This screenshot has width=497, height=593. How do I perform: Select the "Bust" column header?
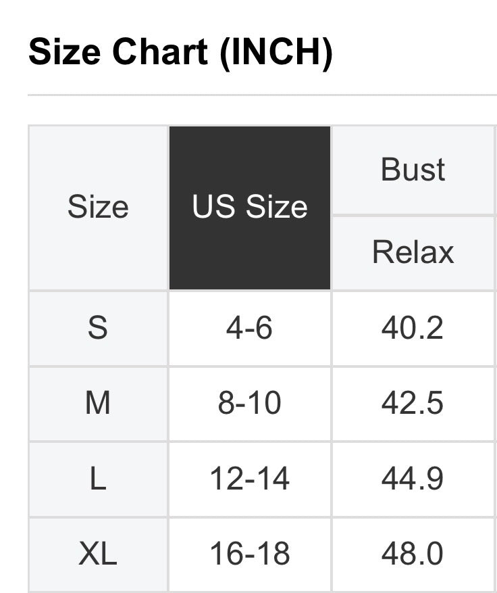tap(413, 169)
